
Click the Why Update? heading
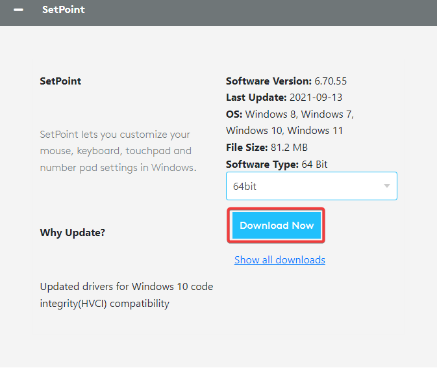72,233
